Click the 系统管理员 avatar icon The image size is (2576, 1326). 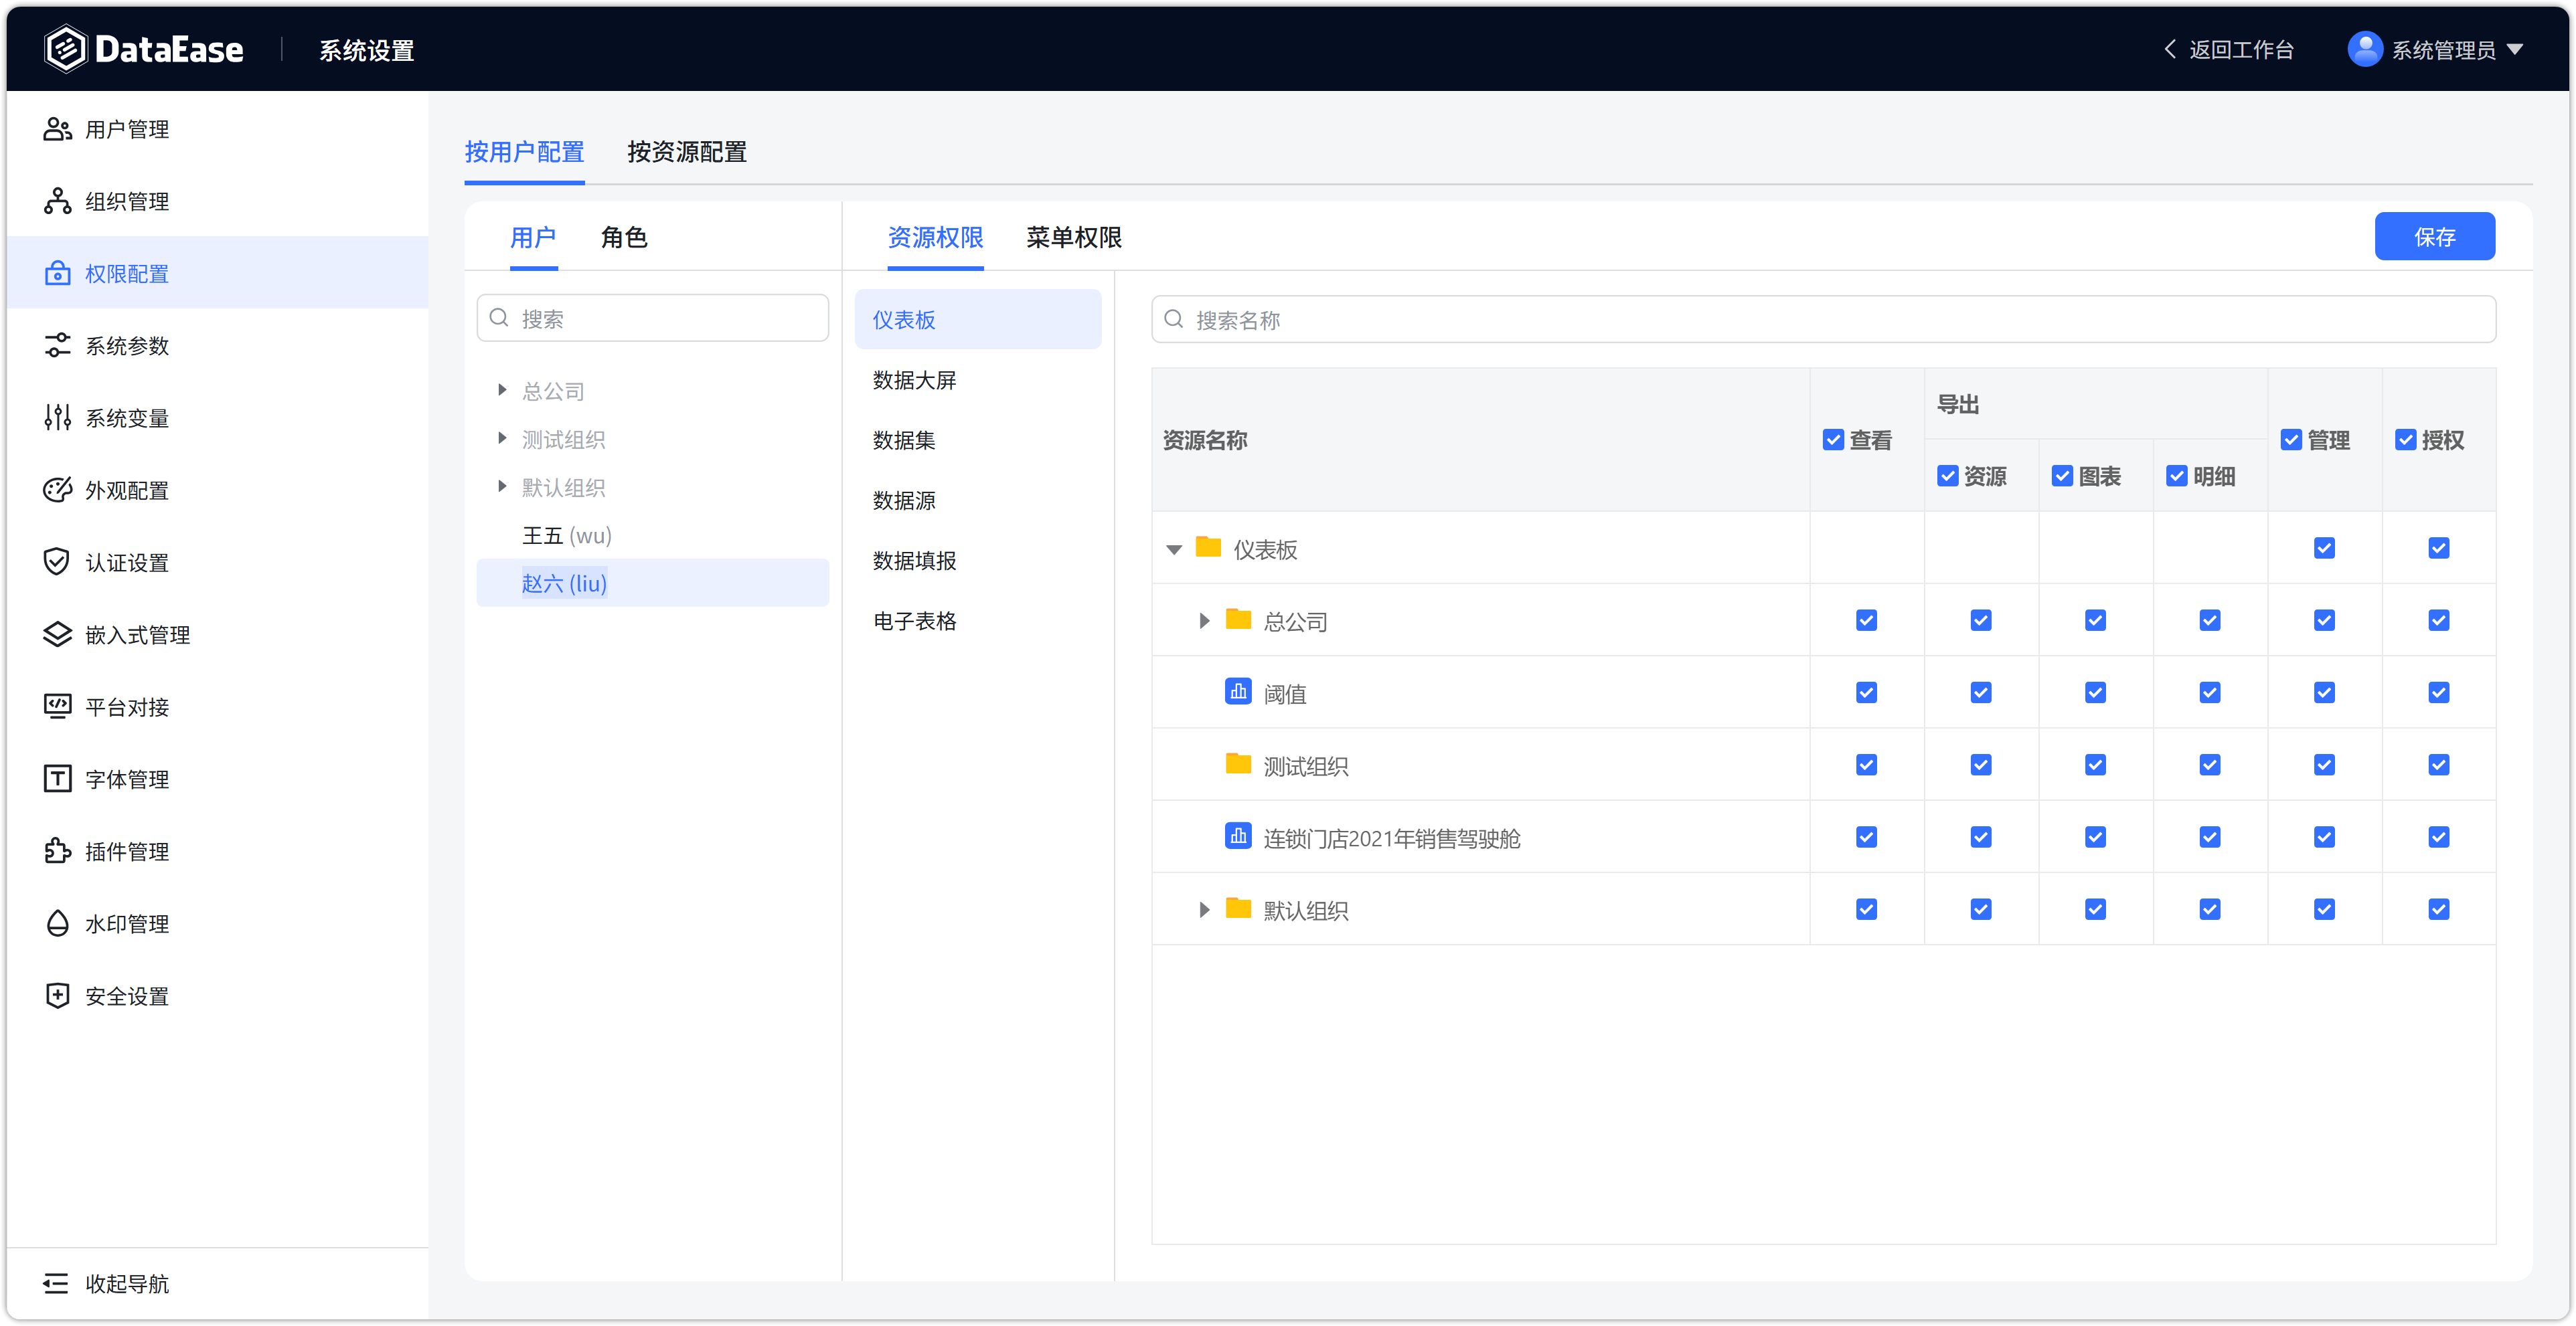click(2364, 49)
